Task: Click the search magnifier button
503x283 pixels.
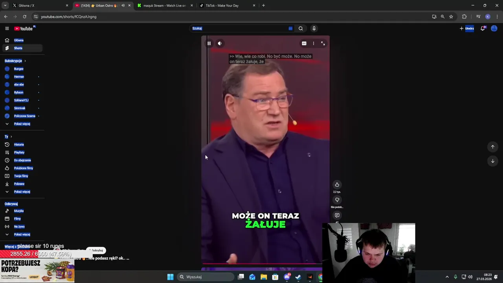Action: tap(301, 28)
